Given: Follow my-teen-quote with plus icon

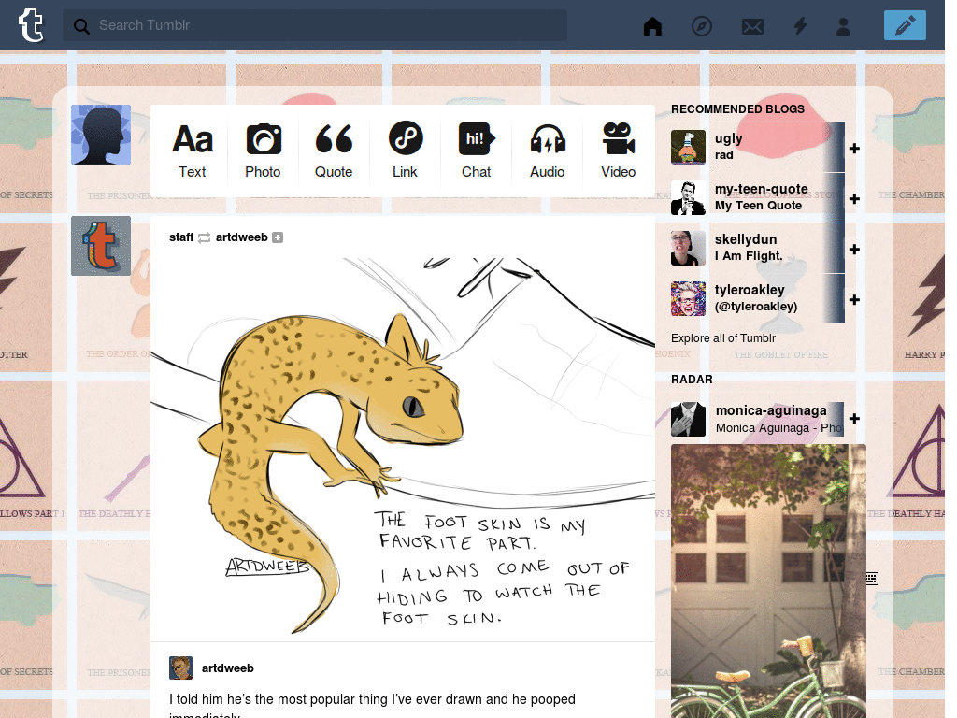Looking at the screenshot, I should 854,199.
